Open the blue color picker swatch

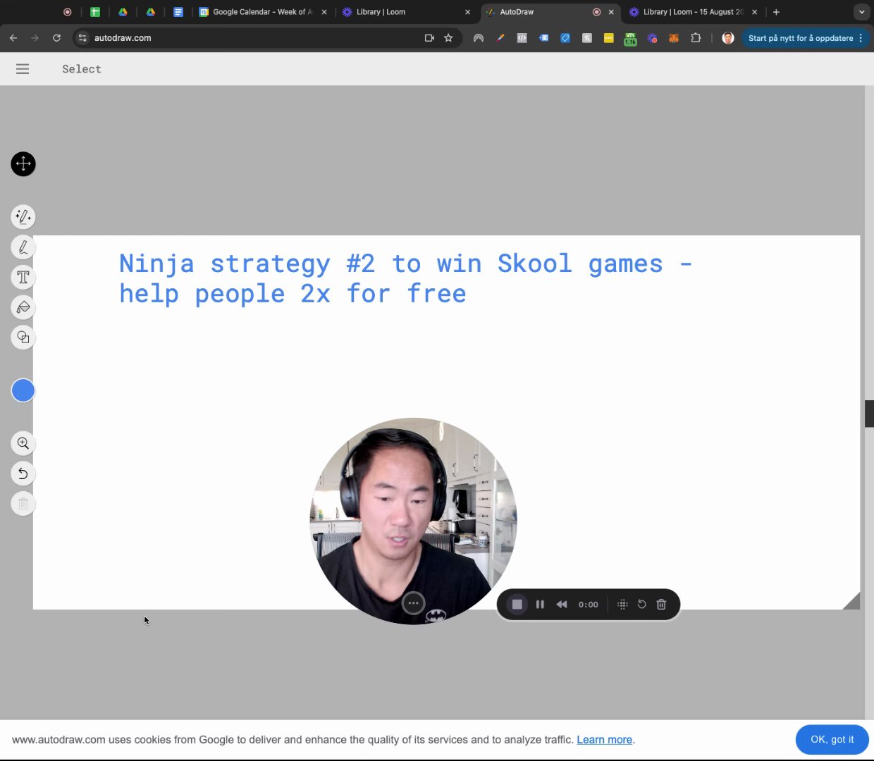[x=23, y=390]
